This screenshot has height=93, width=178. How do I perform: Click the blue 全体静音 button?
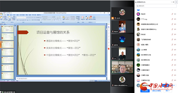[x=145, y=91]
